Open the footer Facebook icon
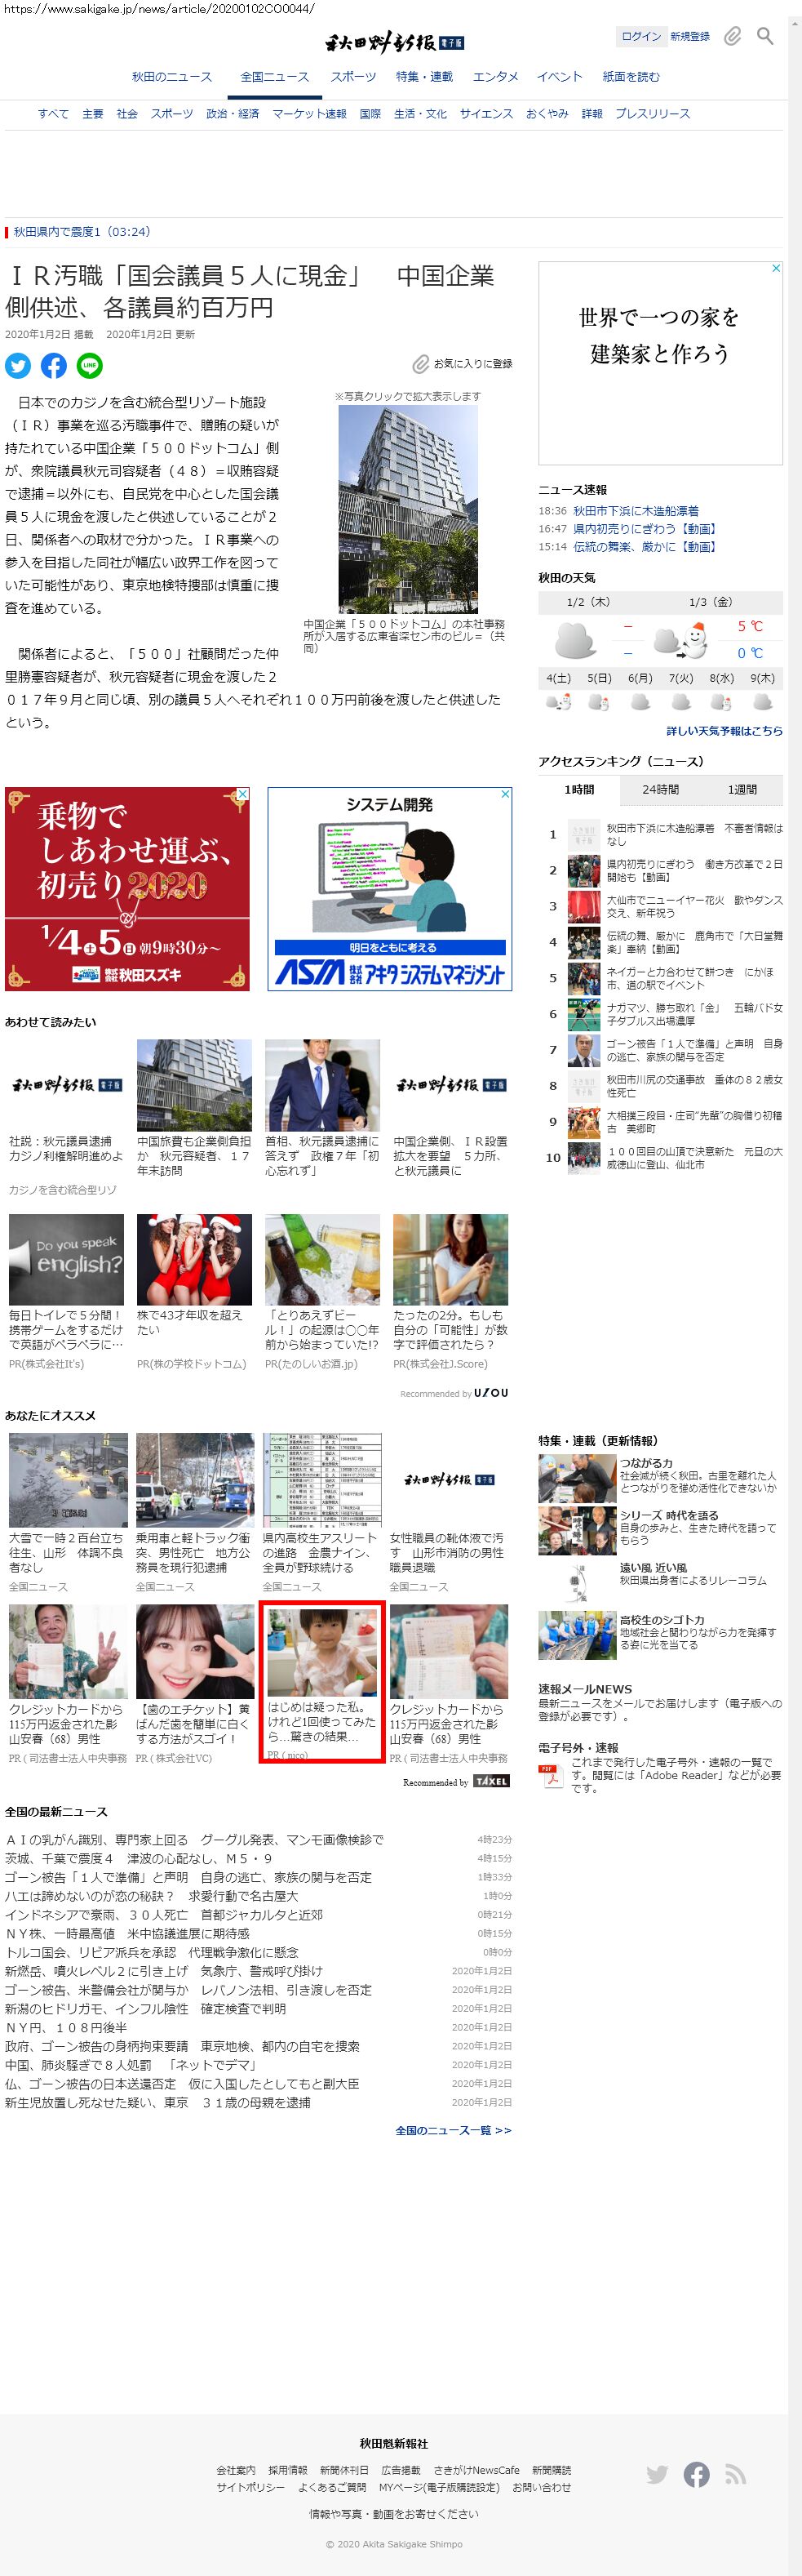The height and width of the screenshot is (2576, 802). 696,2474
